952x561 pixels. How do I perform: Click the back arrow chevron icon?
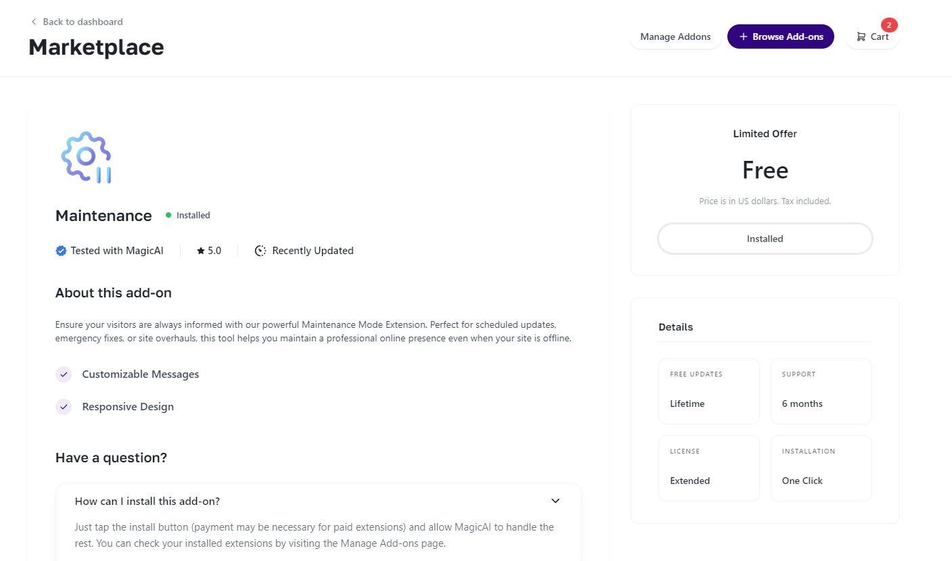34,22
